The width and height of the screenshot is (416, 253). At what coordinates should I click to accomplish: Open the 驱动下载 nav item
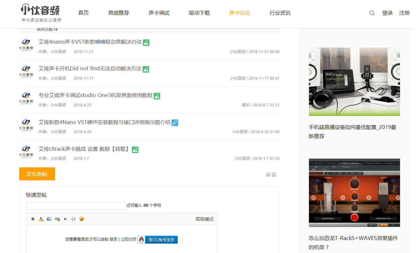pos(200,13)
